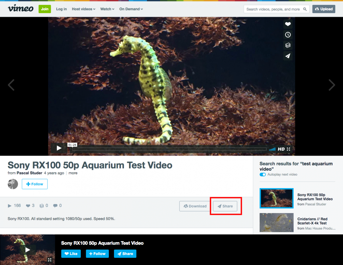Adjust the volume bars in player

point(272,149)
